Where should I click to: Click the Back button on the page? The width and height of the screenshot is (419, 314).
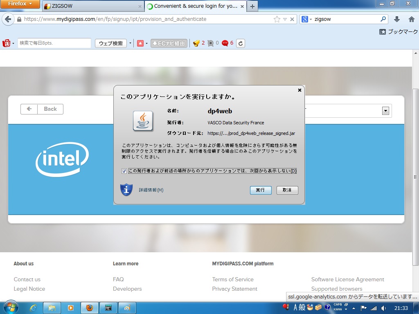pos(42,109)
